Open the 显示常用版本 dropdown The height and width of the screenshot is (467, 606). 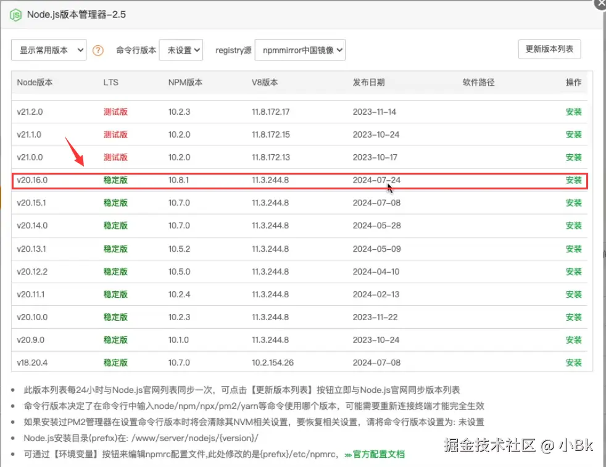49,50
